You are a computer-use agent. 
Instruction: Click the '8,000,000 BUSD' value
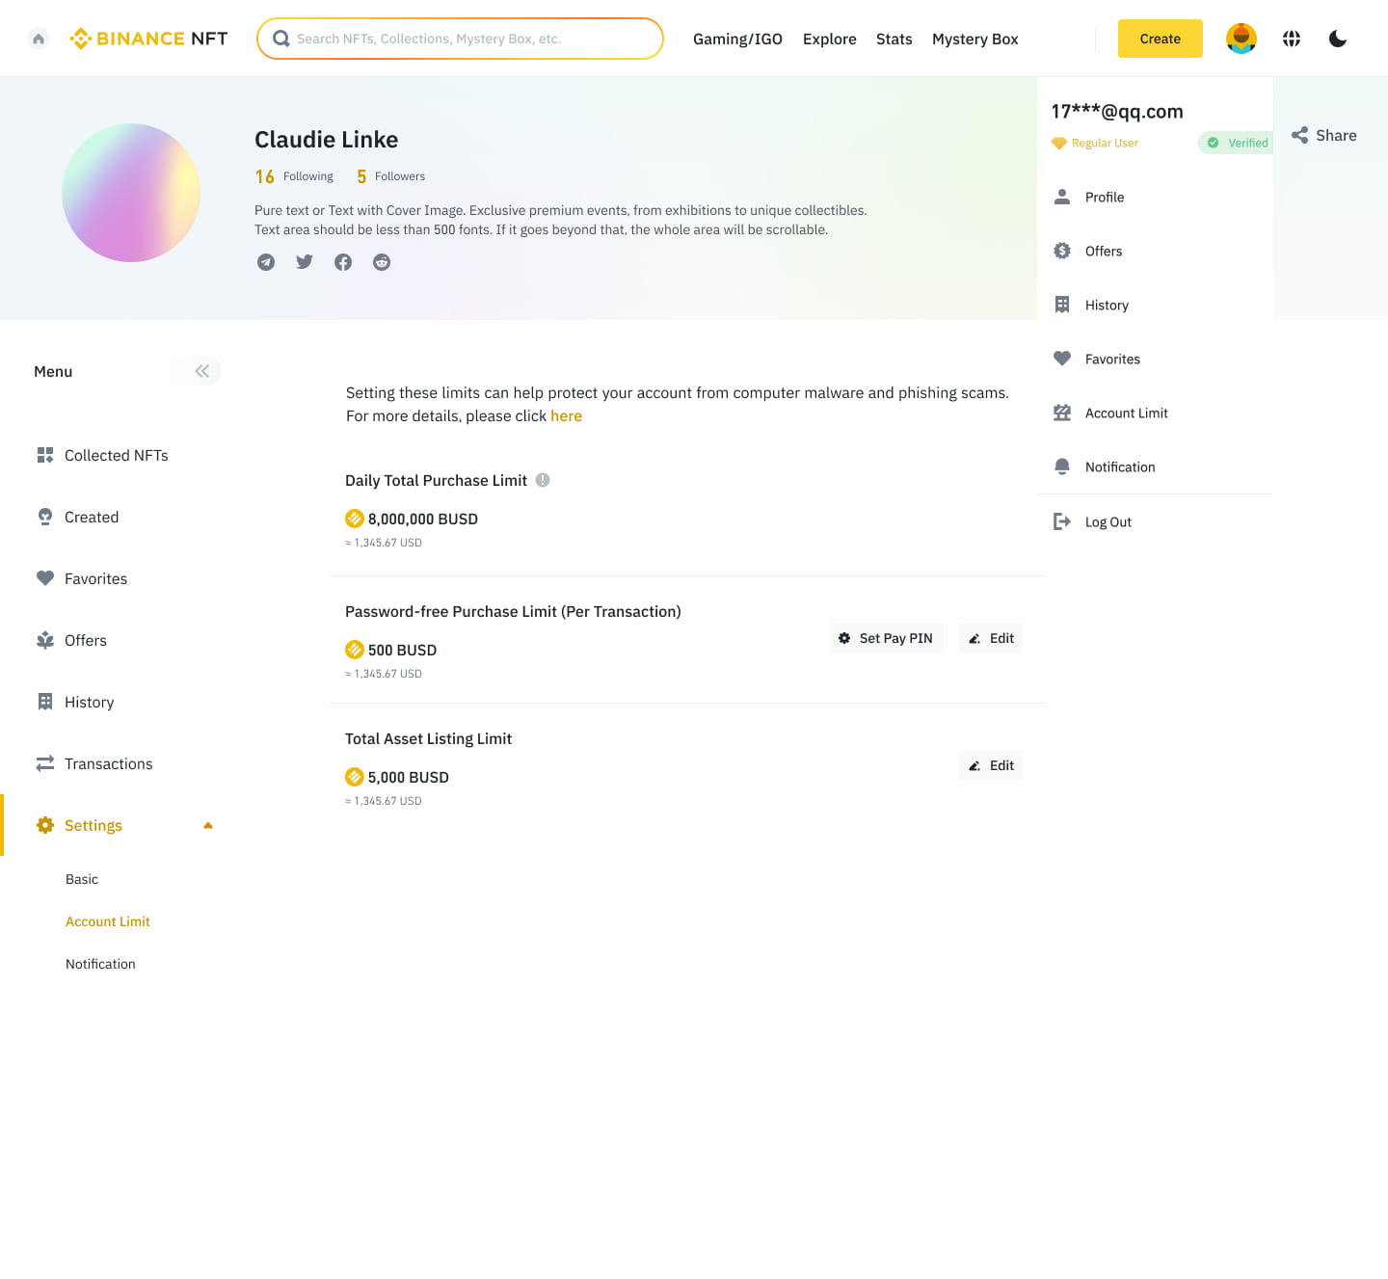(x=423, y=519)
